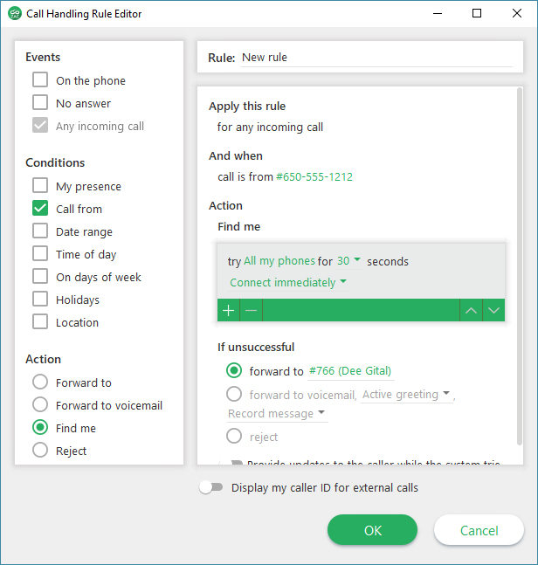Check the No answer event
Viewport: 538px width, 565px height.
click(40, 102)
